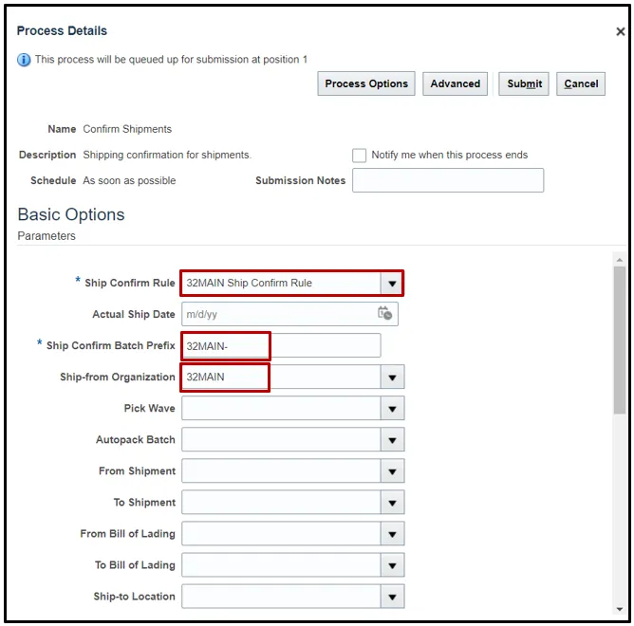Expand the From Bill of Lading dropdown
Viewport: 634px width, 626px height.
click(x=392, y=534)
